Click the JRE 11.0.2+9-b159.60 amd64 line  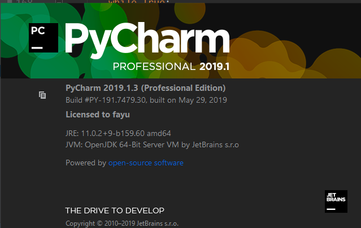[118, 133]
